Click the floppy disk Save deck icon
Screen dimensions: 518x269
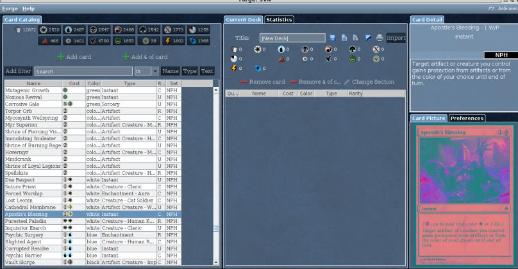coord(332,38)
